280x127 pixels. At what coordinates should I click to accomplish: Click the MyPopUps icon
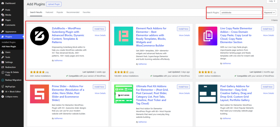[x=3, y=86]
